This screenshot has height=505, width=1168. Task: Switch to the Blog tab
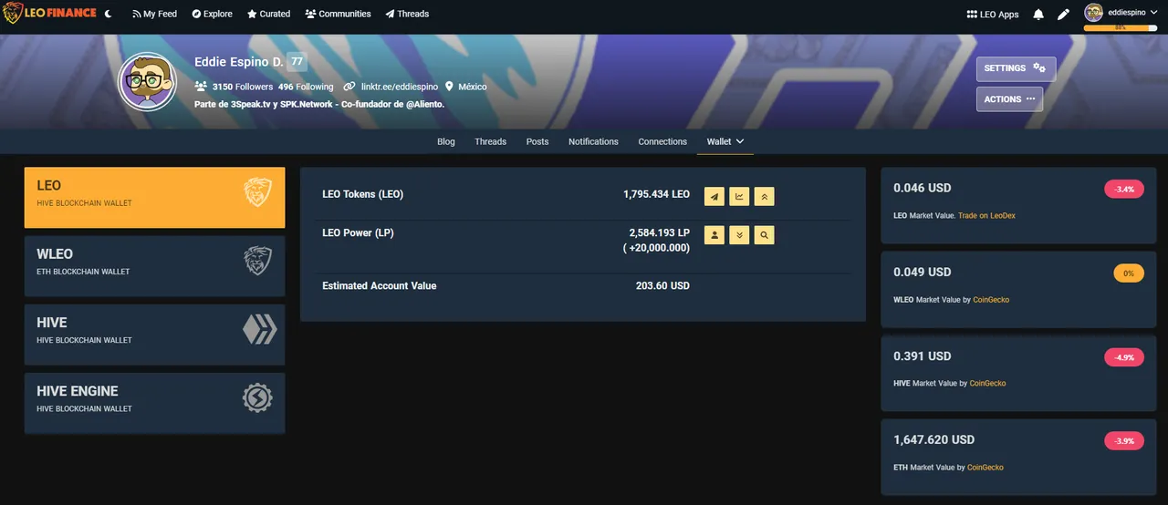(446, 141)
